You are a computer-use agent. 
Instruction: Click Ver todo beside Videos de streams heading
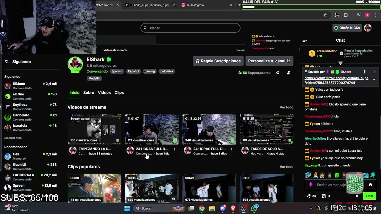[286, 107]
